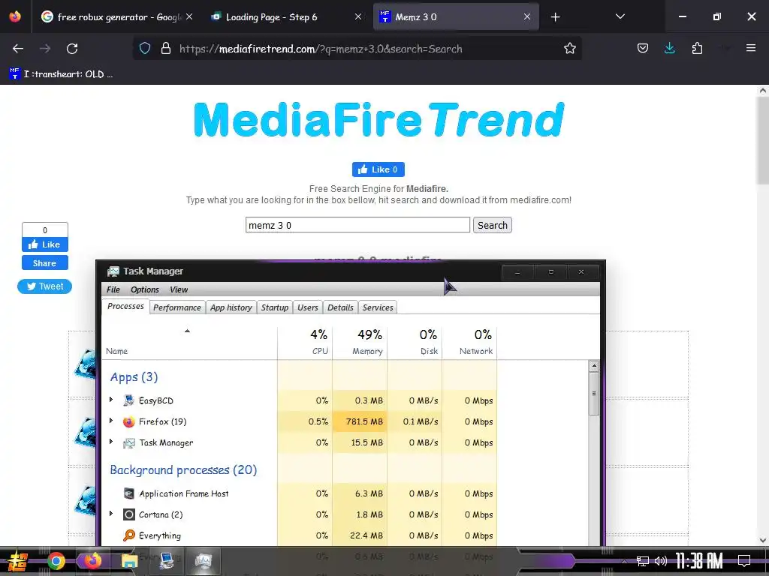The width and height of the screenshot is (769, 576).
Task: Select the Application Frame Host process icon
Action: pyautogui.click(x=128, y=493)
